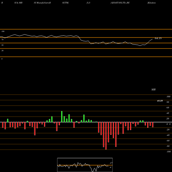
Task: Click the MR axis label 60
Action: (168, 108)
